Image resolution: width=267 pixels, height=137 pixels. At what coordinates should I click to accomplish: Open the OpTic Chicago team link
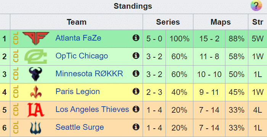(82, 56)
